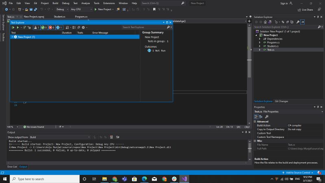Toggle the total tests filter showing 1

click(37, 27)
